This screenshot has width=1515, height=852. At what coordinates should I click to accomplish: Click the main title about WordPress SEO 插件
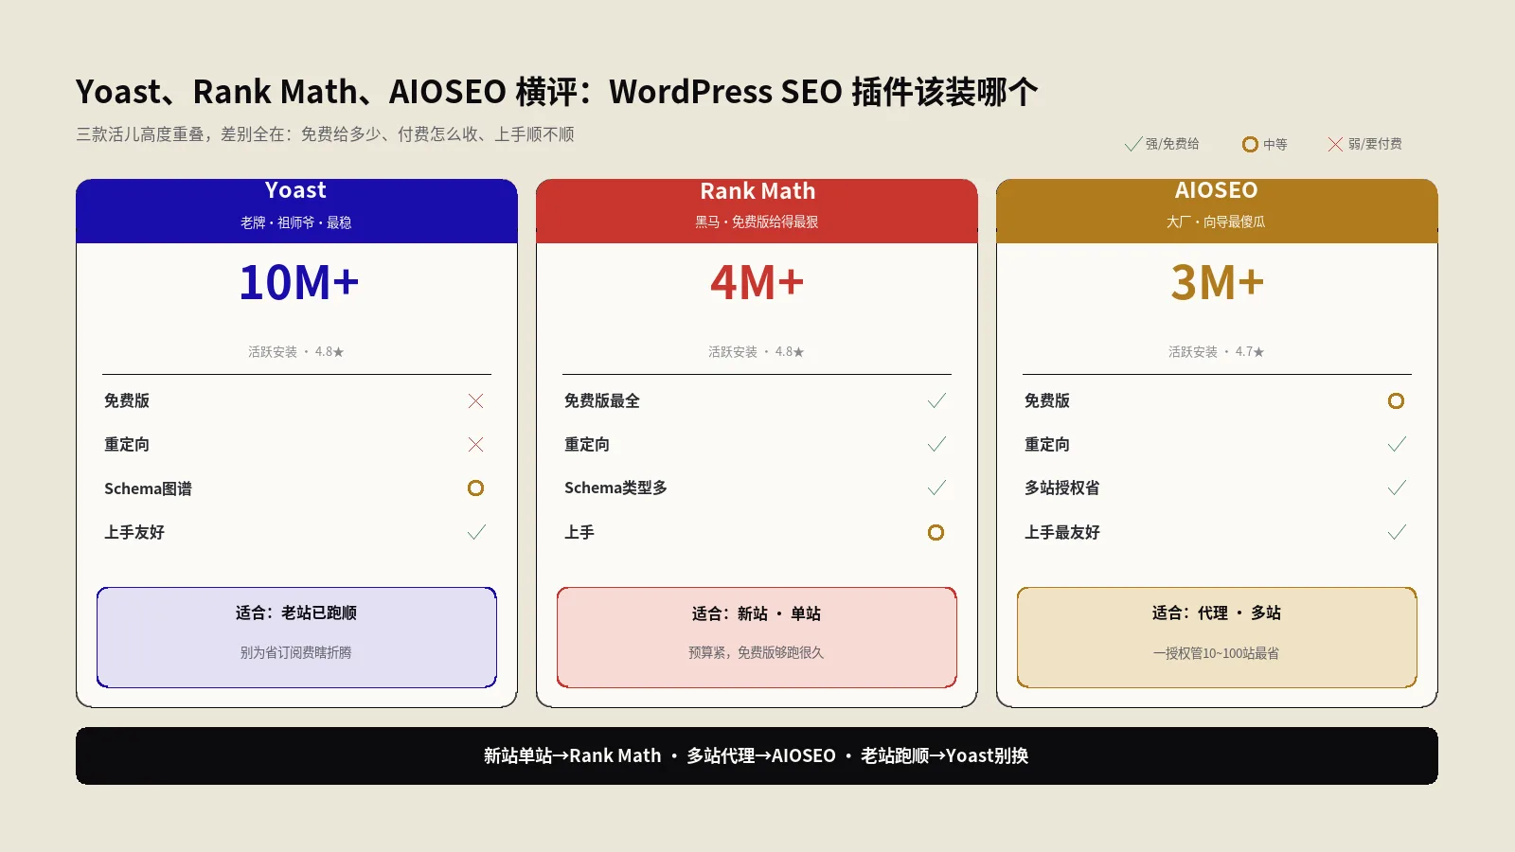(x=557, y=92)
